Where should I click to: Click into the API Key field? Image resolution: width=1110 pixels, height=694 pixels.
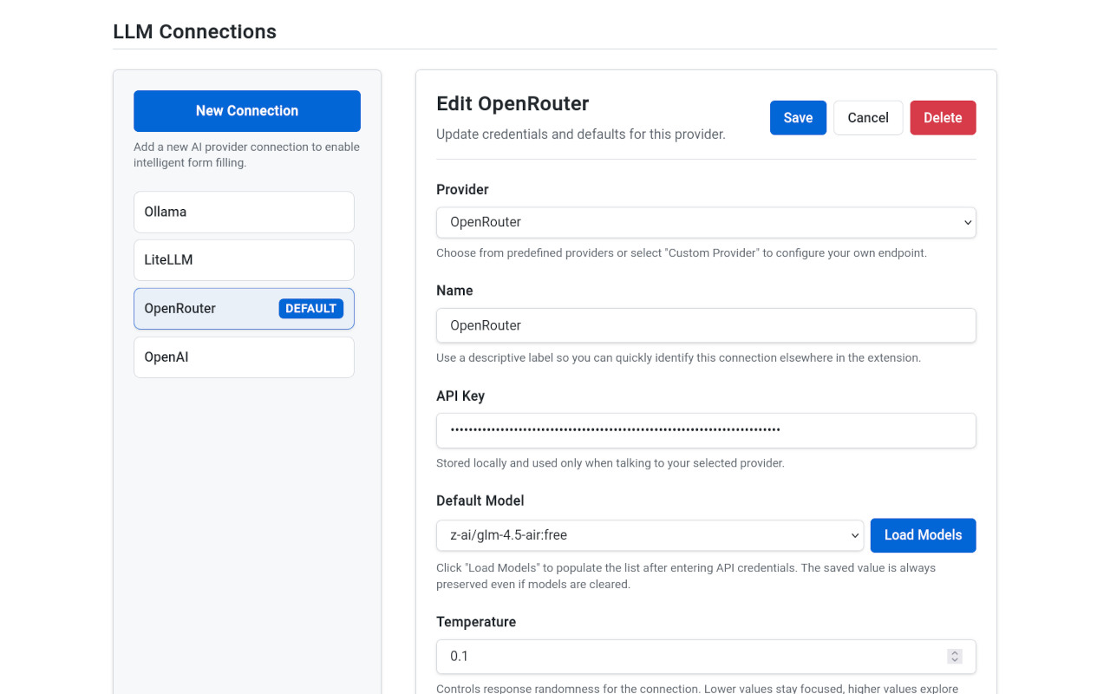pos(705,430)
